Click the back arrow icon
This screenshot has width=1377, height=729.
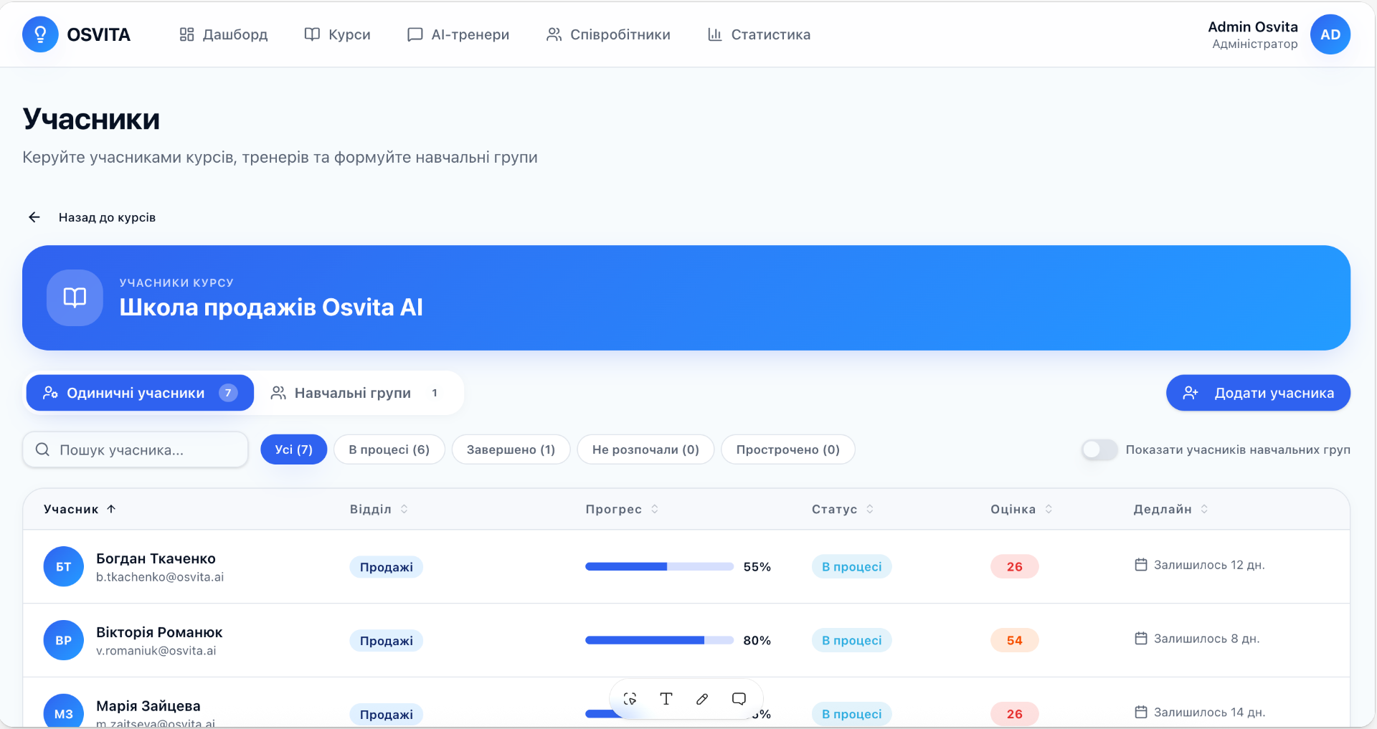click(x=34, y=217)
